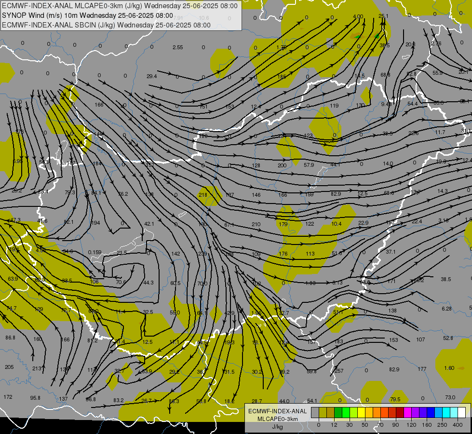The width and height of the screenshot is (472, 434).
Task: Click the map value 42.1
Action: pyautogui.click(x=149, y=224)
